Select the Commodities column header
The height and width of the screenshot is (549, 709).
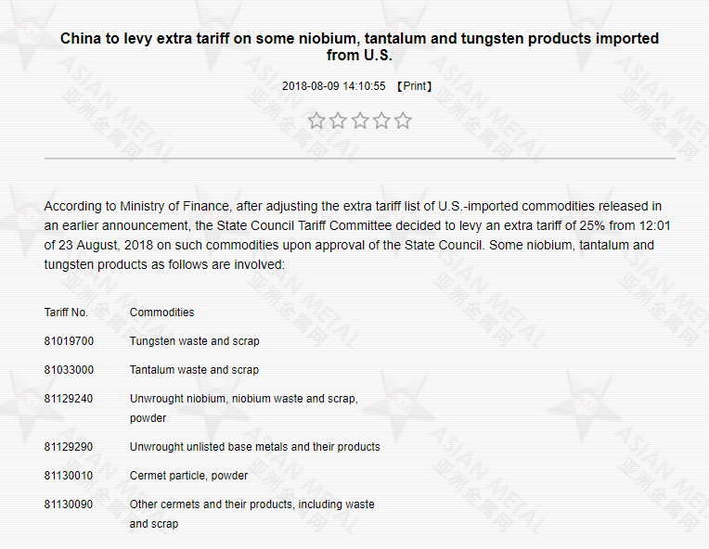point(161,313)
